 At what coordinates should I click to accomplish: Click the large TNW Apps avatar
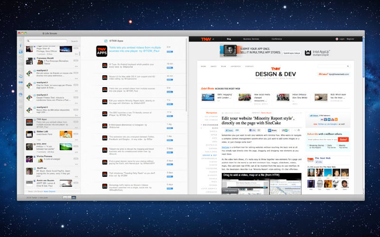[102, 51]
